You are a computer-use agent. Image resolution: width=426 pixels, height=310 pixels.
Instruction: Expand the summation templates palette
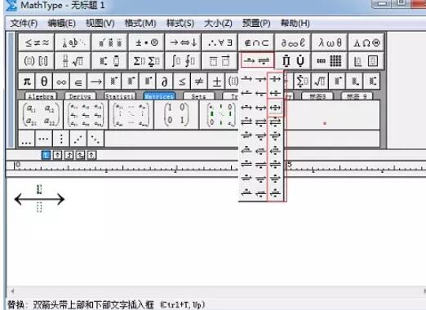tap(147, 60)
